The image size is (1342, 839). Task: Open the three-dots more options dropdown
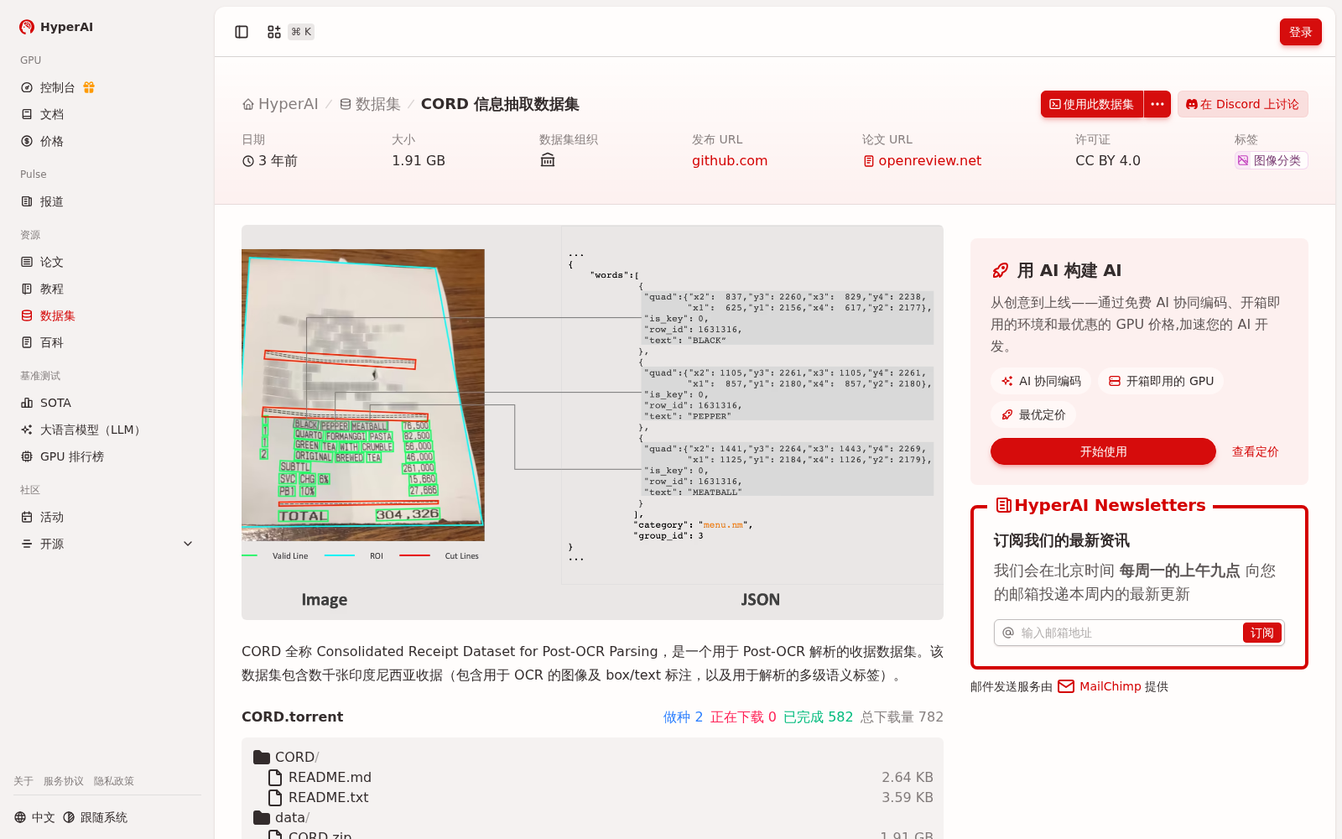tap(1157, 104)
